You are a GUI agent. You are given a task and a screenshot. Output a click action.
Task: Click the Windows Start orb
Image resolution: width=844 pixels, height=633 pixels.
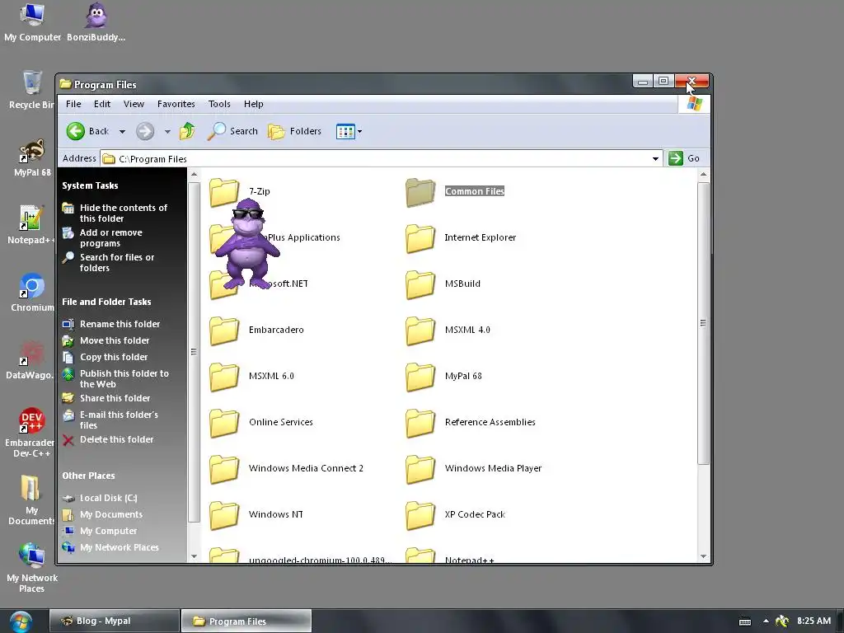coord(21,621)
